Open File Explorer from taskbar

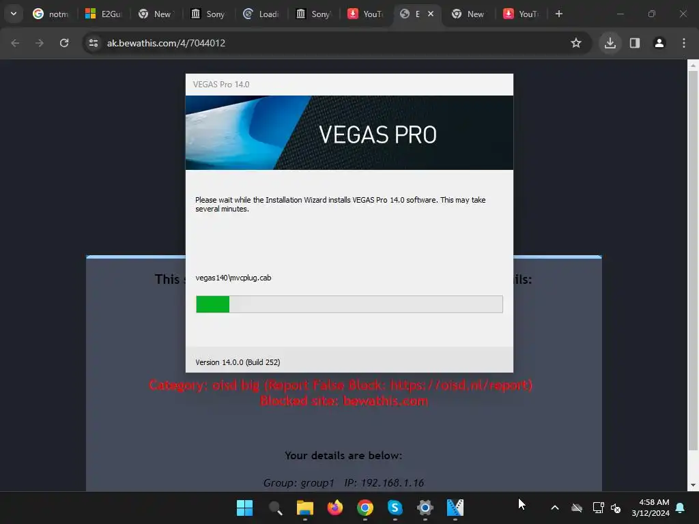tap(305, 508)
